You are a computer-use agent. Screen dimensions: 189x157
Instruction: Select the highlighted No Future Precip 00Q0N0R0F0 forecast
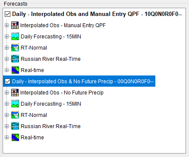[x=83, y=82]
